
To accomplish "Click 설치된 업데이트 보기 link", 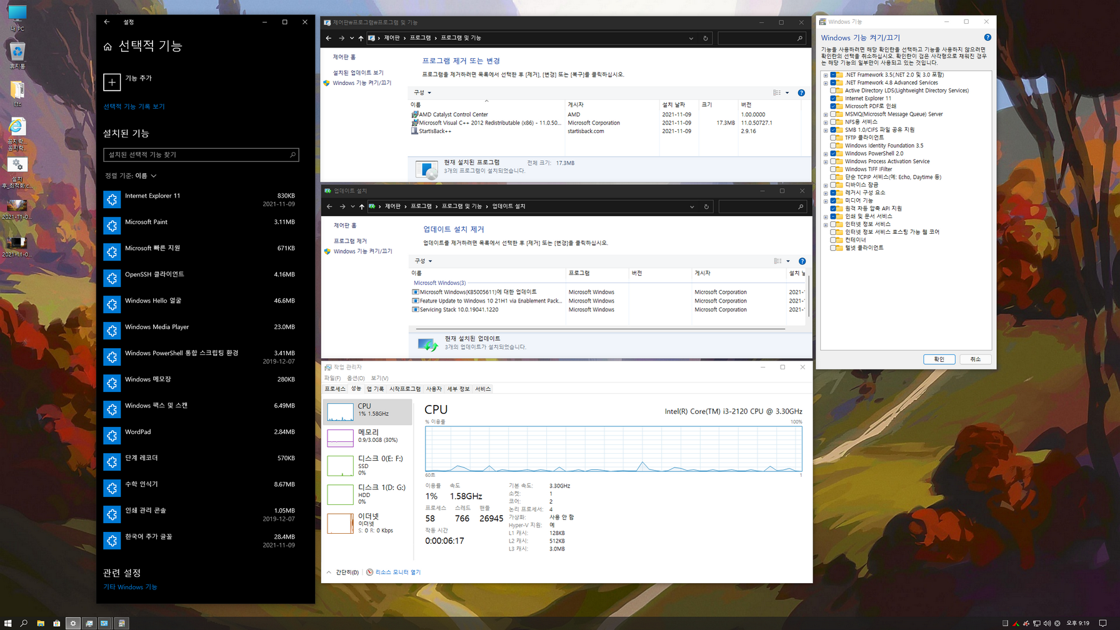I will tap(358, 72).
